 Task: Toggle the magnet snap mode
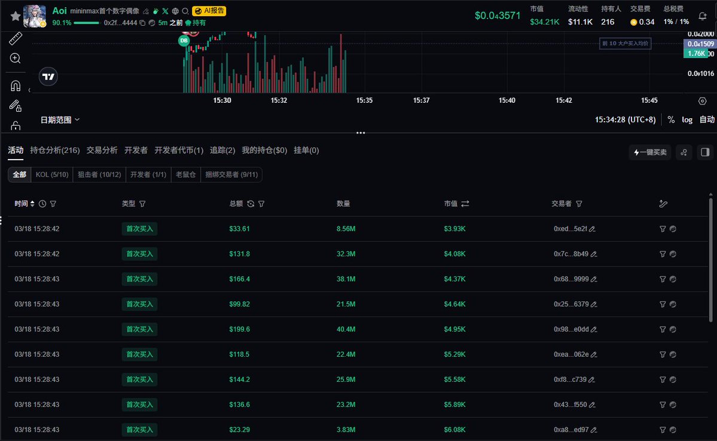pyautogui.click(x=16, y=85)
